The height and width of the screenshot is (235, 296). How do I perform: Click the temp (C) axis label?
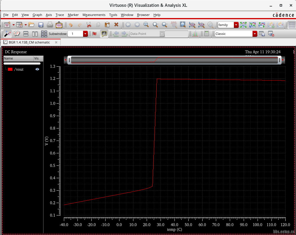[174, 229]
